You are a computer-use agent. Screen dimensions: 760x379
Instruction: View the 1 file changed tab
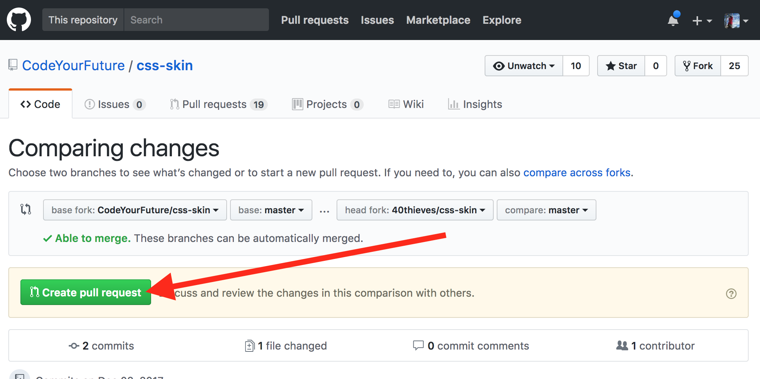(x=286, y=346)
